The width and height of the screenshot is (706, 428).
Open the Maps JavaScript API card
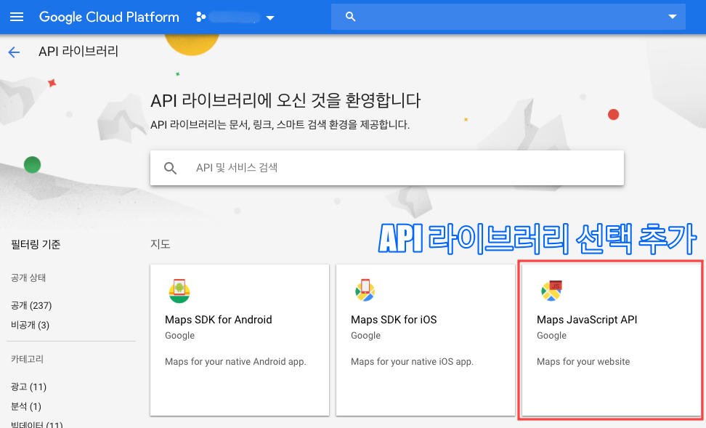[611, 339]
